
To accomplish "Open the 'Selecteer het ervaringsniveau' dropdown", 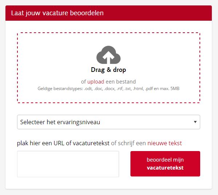I will tap(109, 122).
